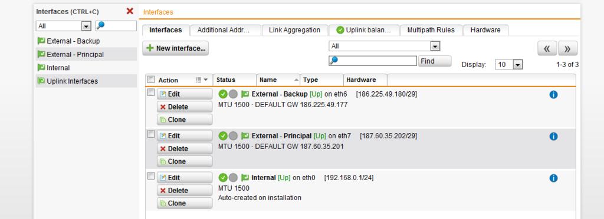Click the 1-3 of 3 pagination text

click(567, 65)
